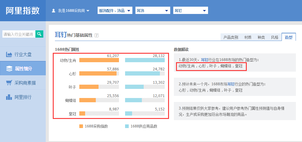Click the help question mark icon
Viewport: 302px width, 142px height.
click(97, 35)
